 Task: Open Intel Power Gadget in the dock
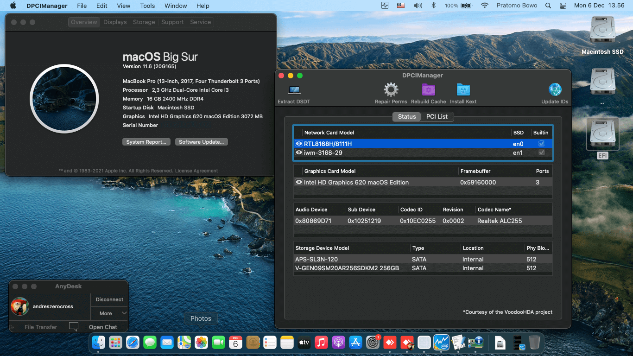click(441, 342)
